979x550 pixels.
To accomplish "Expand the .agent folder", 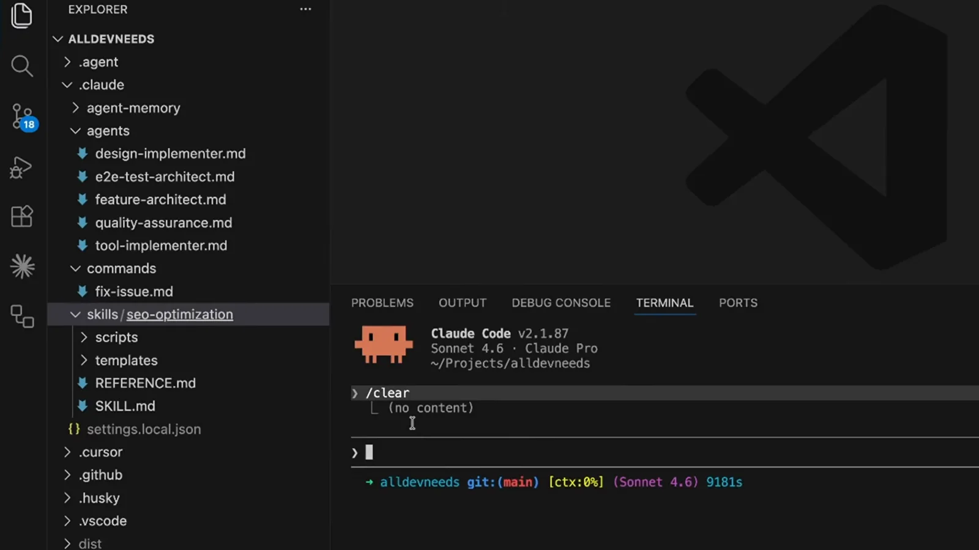I will pyautogui.click(x=67, y=62).
